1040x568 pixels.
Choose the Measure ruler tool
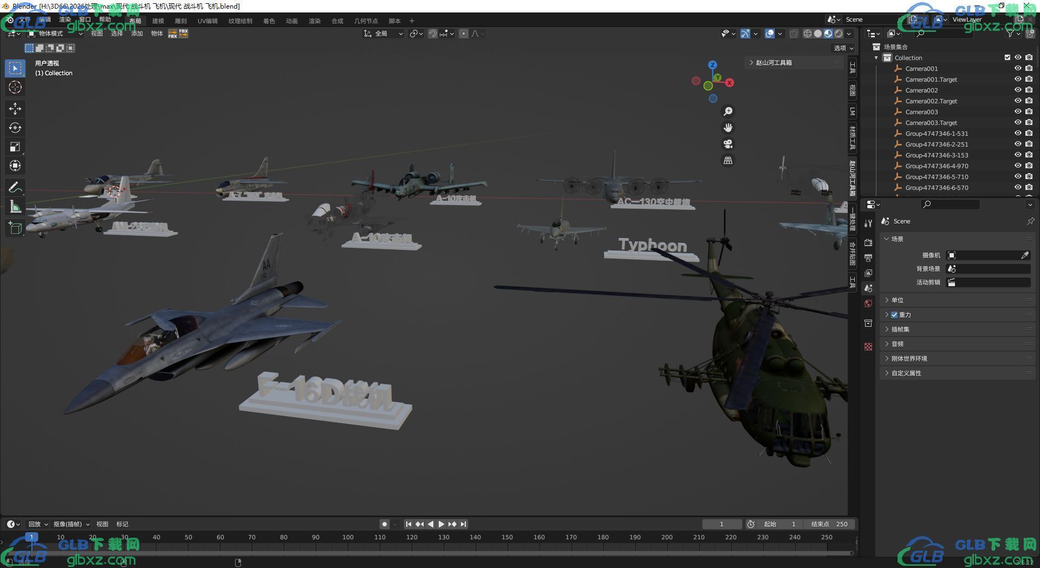click(15, 207)
